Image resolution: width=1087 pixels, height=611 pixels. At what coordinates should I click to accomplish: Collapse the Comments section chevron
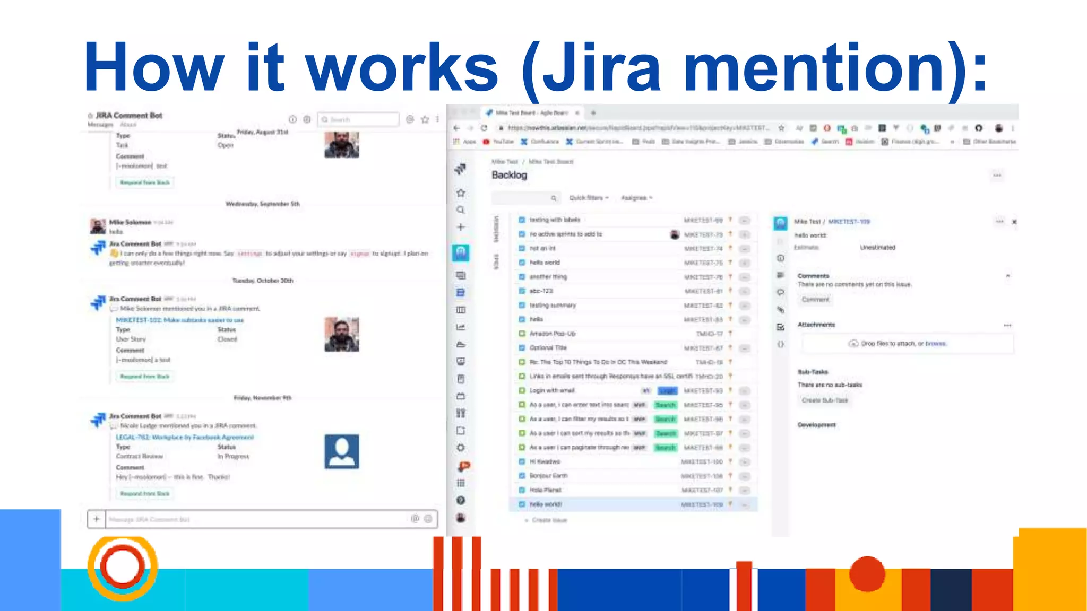tap(1007, 276)
